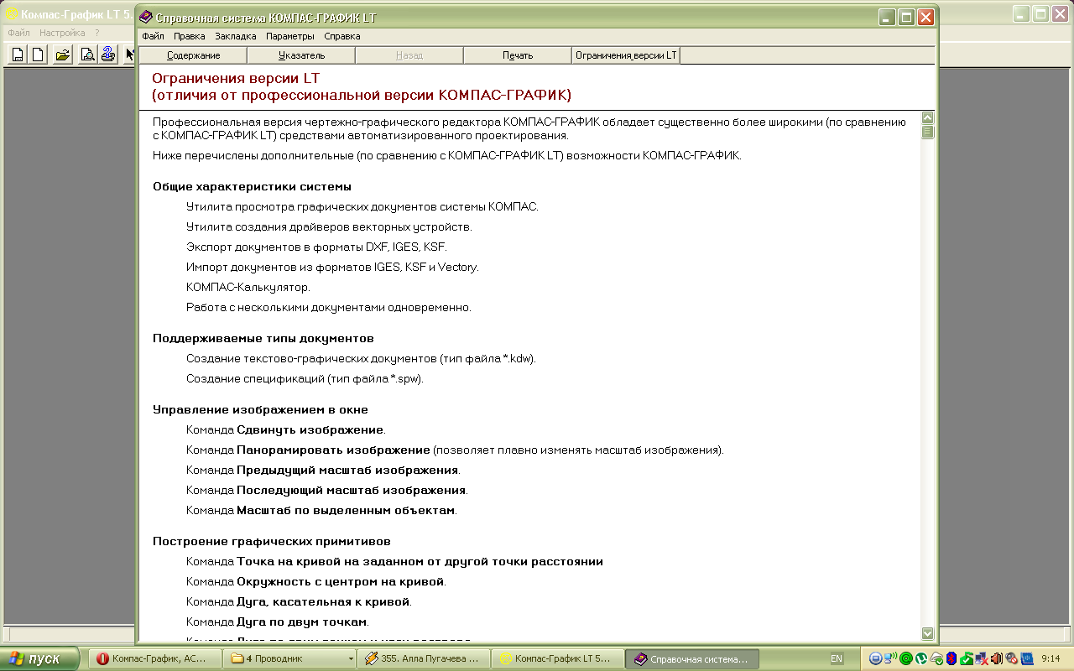1074x671 pixels.
Task: Open the ? menu in Компас-График window
Action: click(x=96, y=33)
